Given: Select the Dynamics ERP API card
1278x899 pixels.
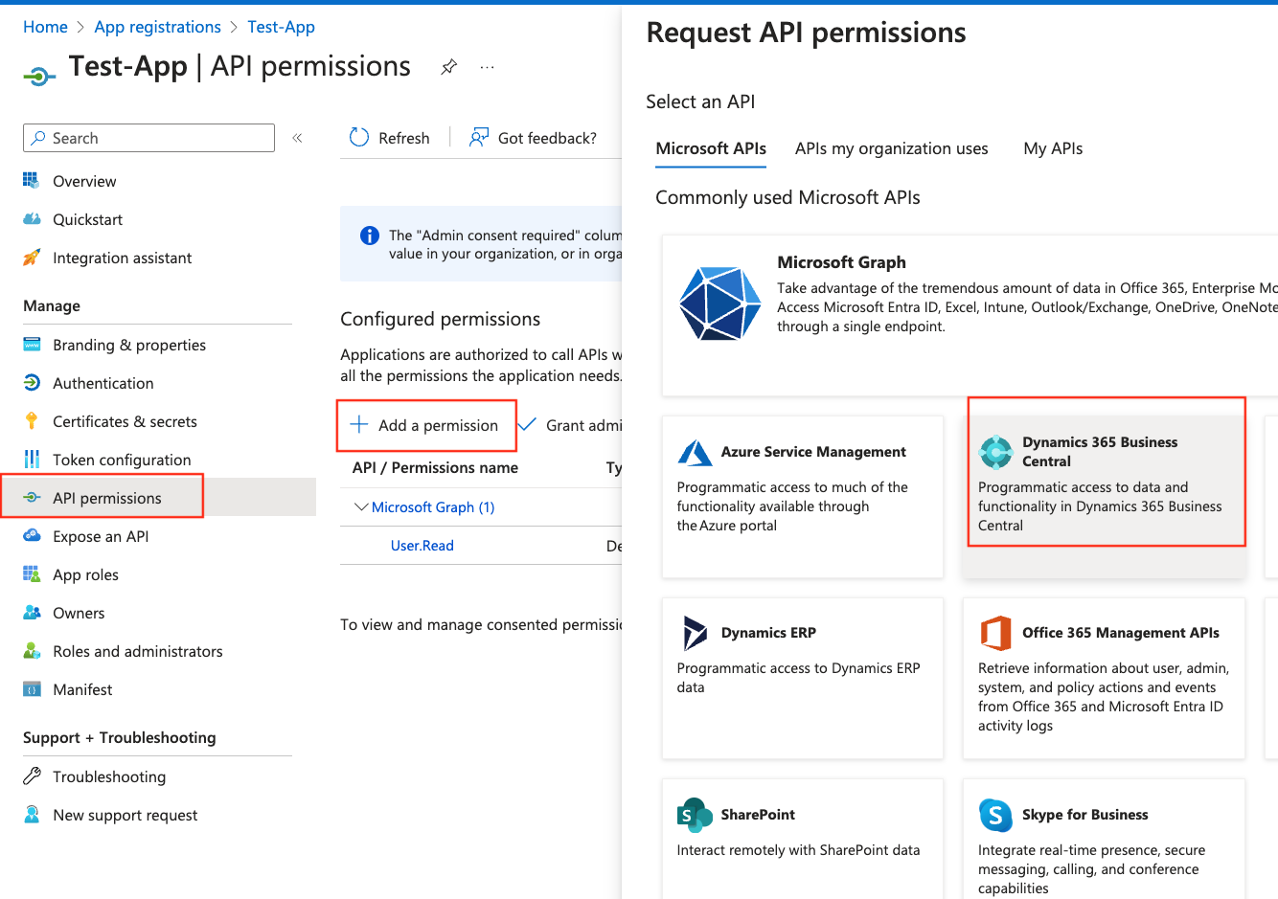Looking at the screenshot, I should click(803, 679).
